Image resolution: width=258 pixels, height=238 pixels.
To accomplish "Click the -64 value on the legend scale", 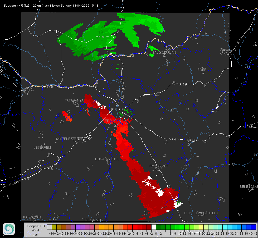I will (x=51, y=234).
